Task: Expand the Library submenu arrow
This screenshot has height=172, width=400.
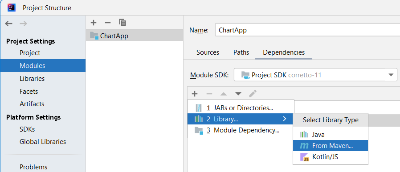Action: click(285, 119)
